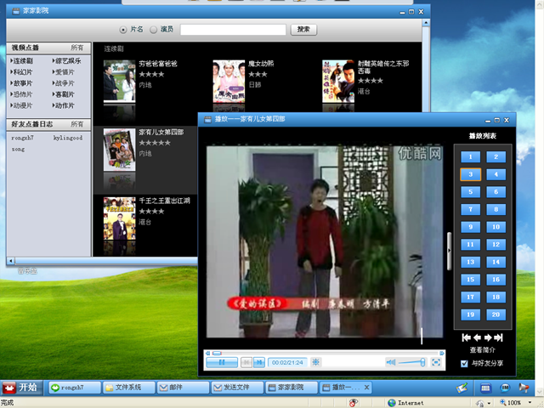Open the 查看简介 link
The width and height of the screenshot is (544, 408).
click(x=482, y=349)
